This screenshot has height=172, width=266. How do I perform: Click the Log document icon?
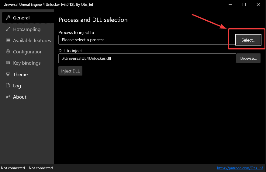pyautogui.click(x=8, y=86)
